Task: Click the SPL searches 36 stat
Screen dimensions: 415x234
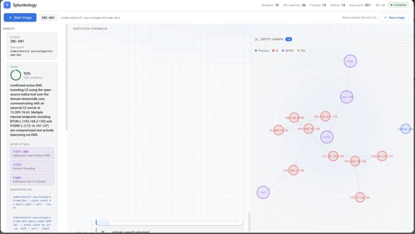Action: point(294,5)
